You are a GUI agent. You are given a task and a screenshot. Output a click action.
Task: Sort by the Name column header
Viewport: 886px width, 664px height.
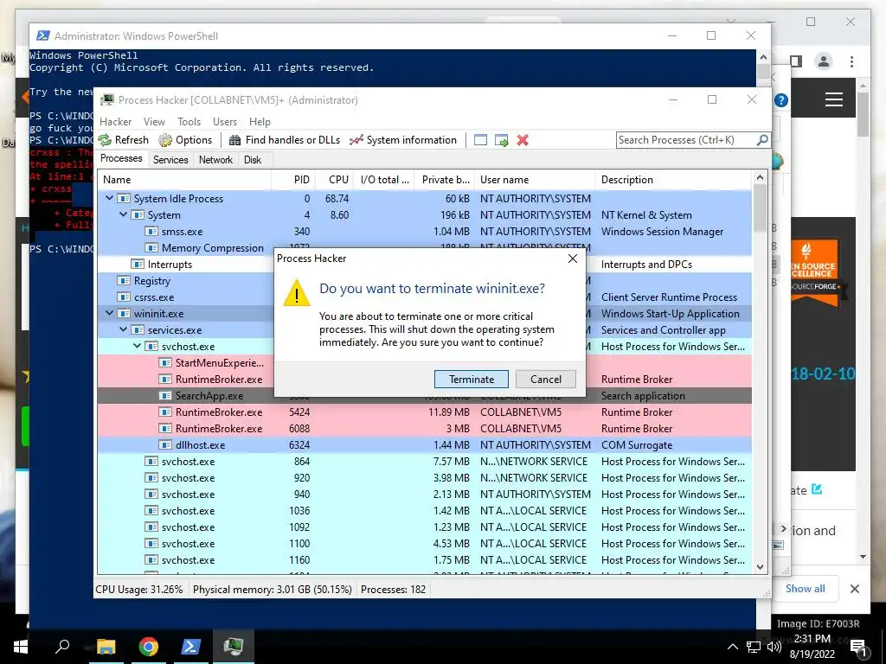(x=184, y=180)
